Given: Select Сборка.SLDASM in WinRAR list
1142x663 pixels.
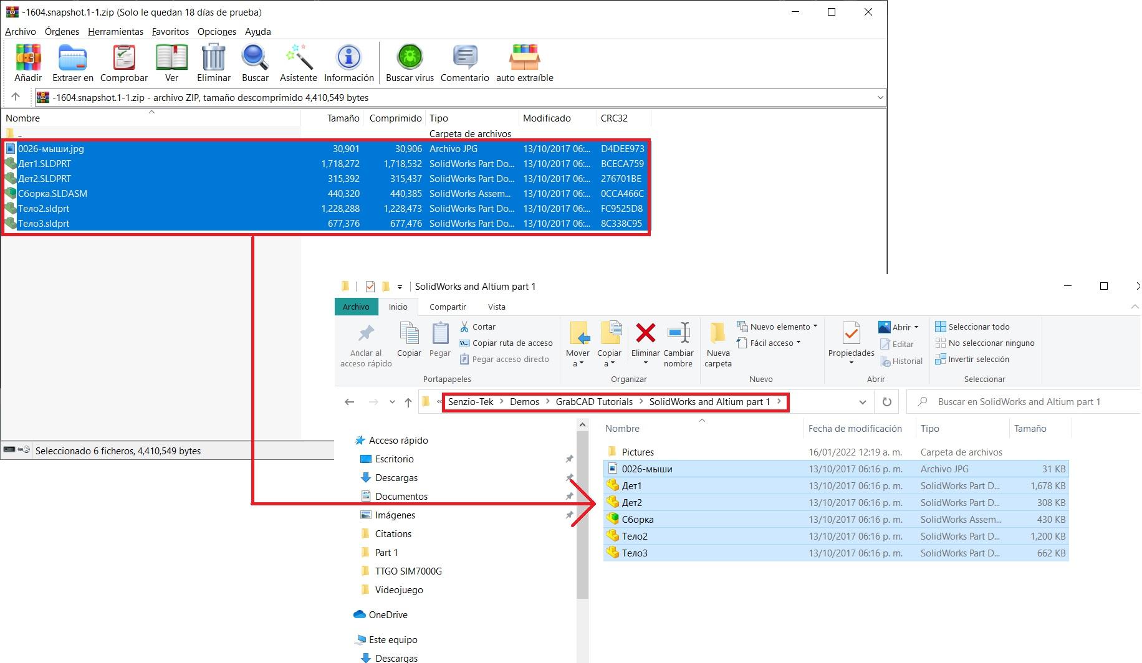Looking at the screenshot, I should pos(325,194).
